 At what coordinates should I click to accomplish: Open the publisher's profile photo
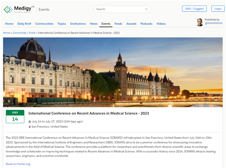pyautogui.click(x=200, y=22)
